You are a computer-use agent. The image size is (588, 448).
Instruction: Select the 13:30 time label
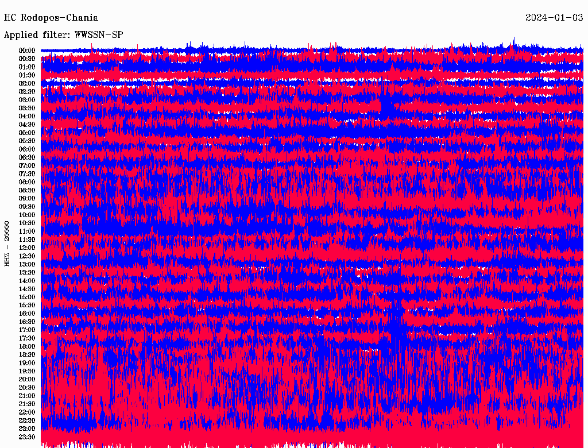[x=27, y=273]
